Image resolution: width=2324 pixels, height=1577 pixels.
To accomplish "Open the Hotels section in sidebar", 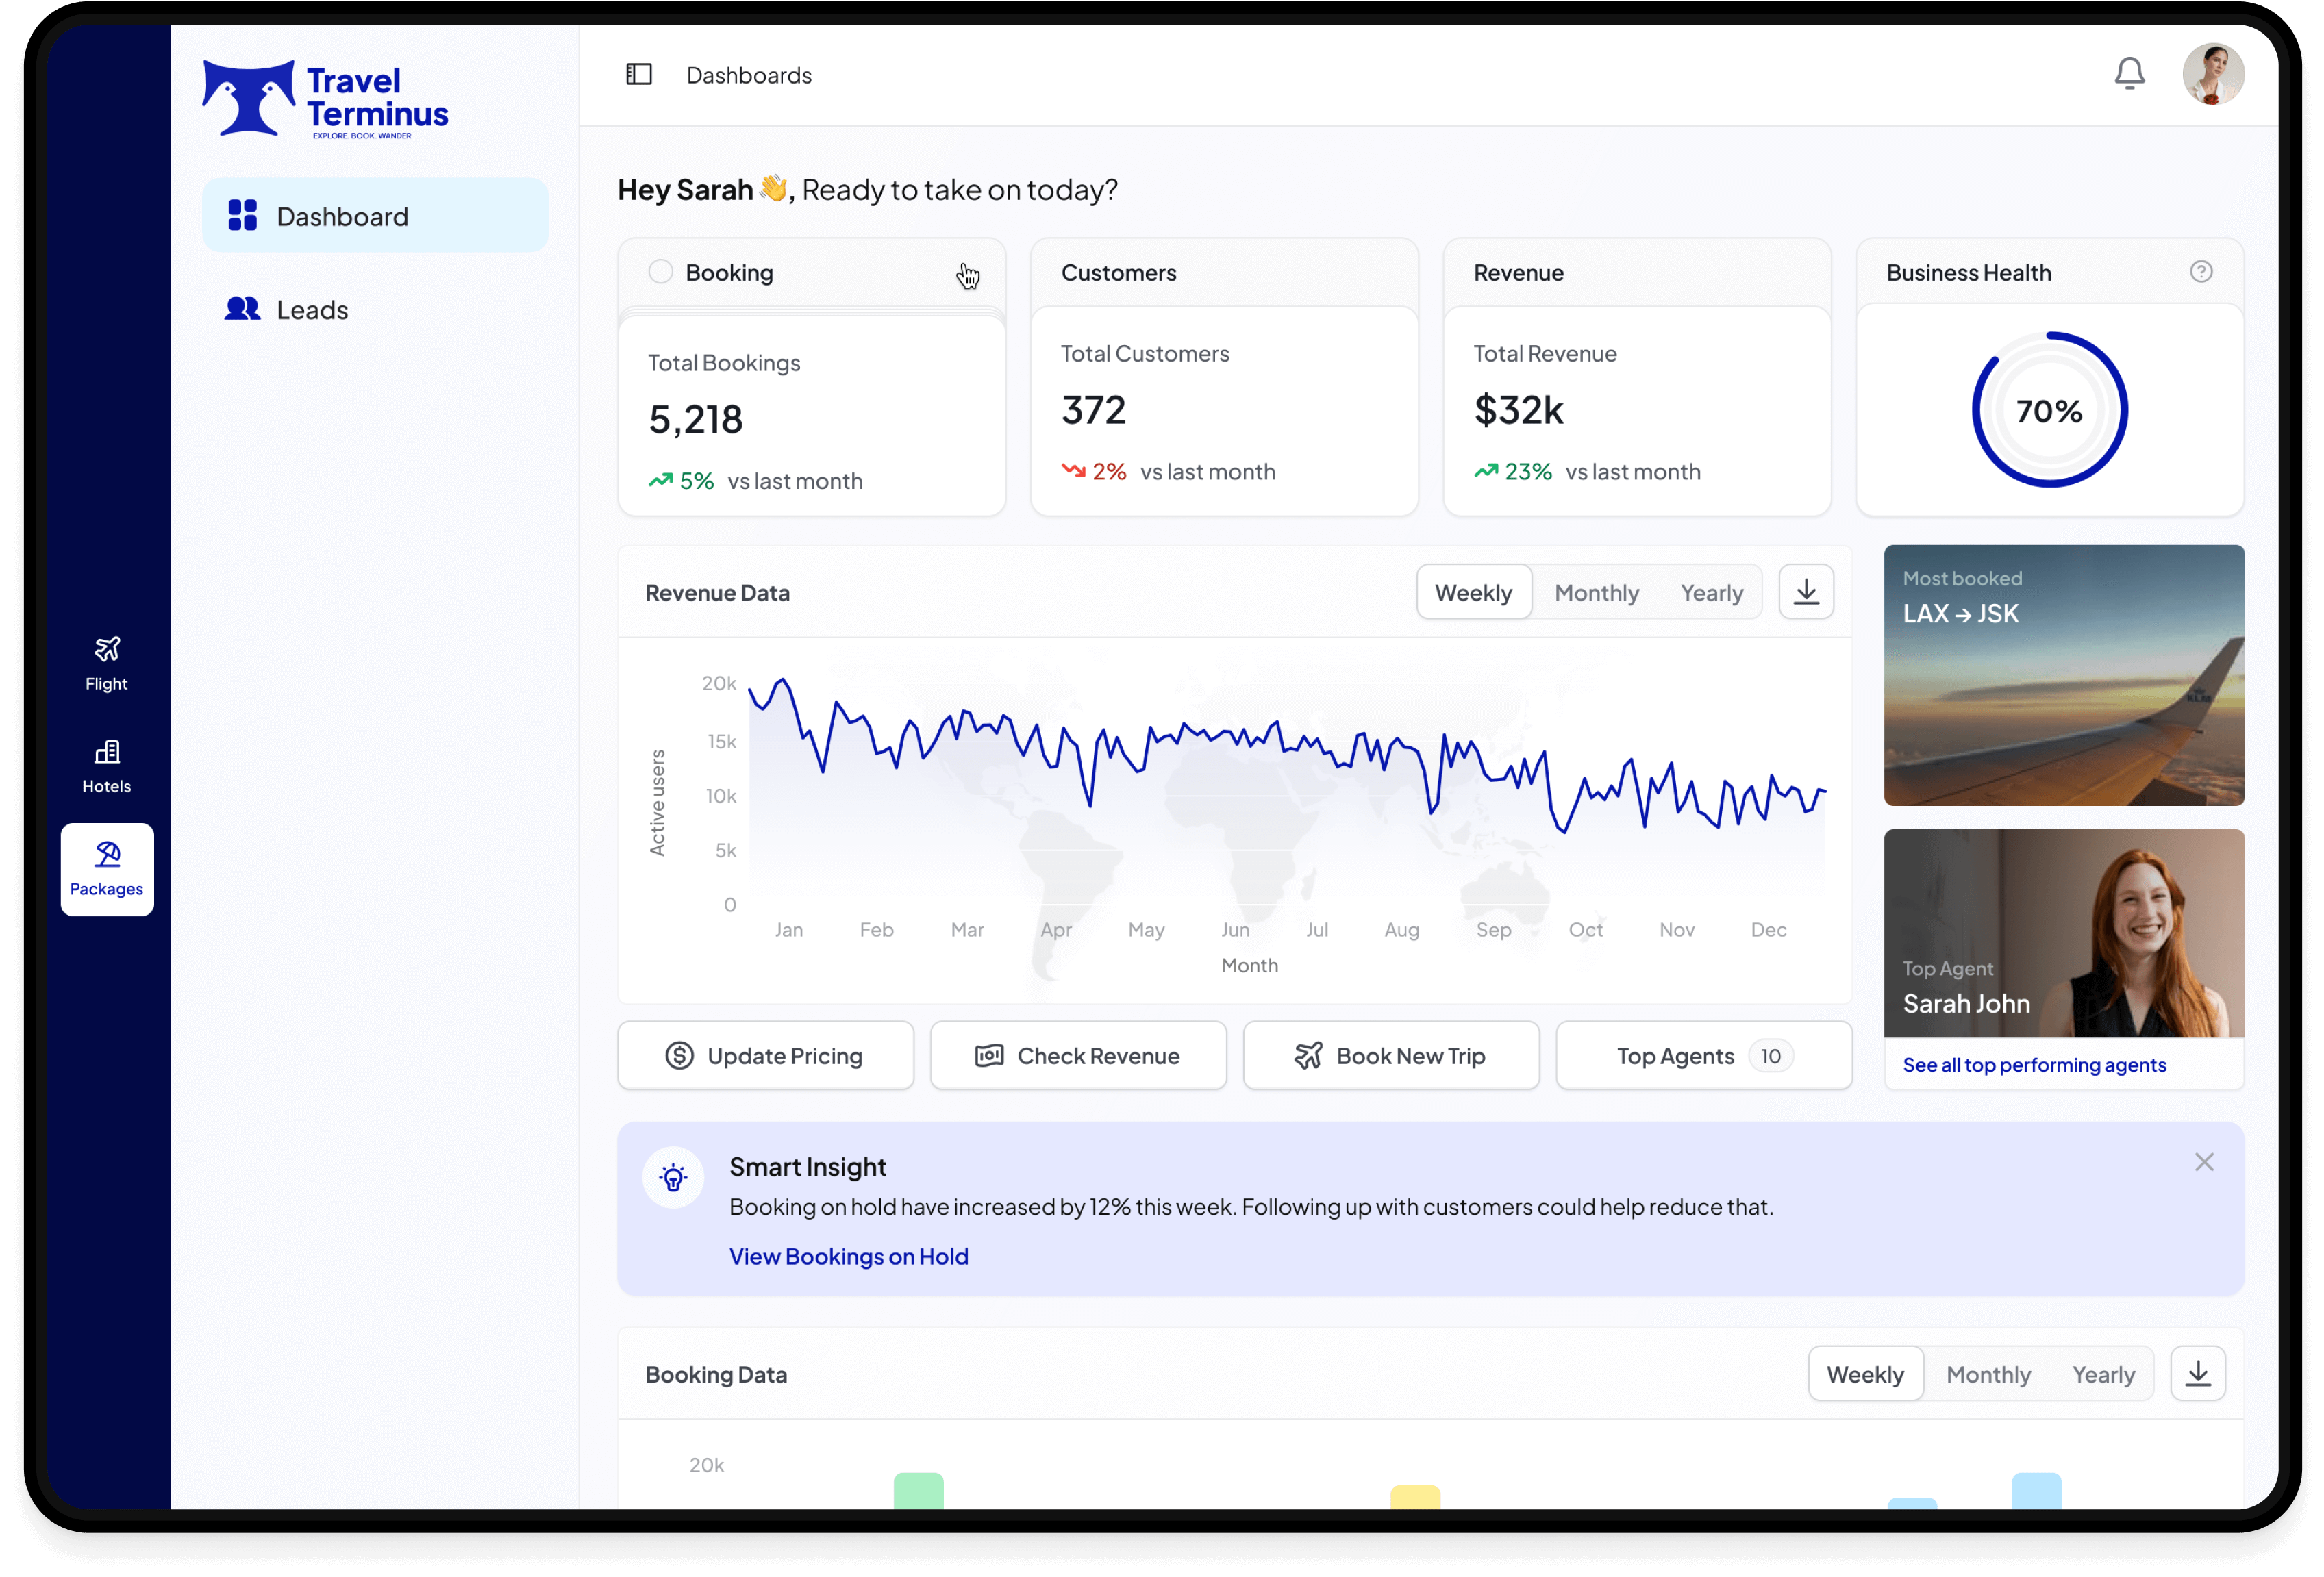I will (x=107, y=767).
